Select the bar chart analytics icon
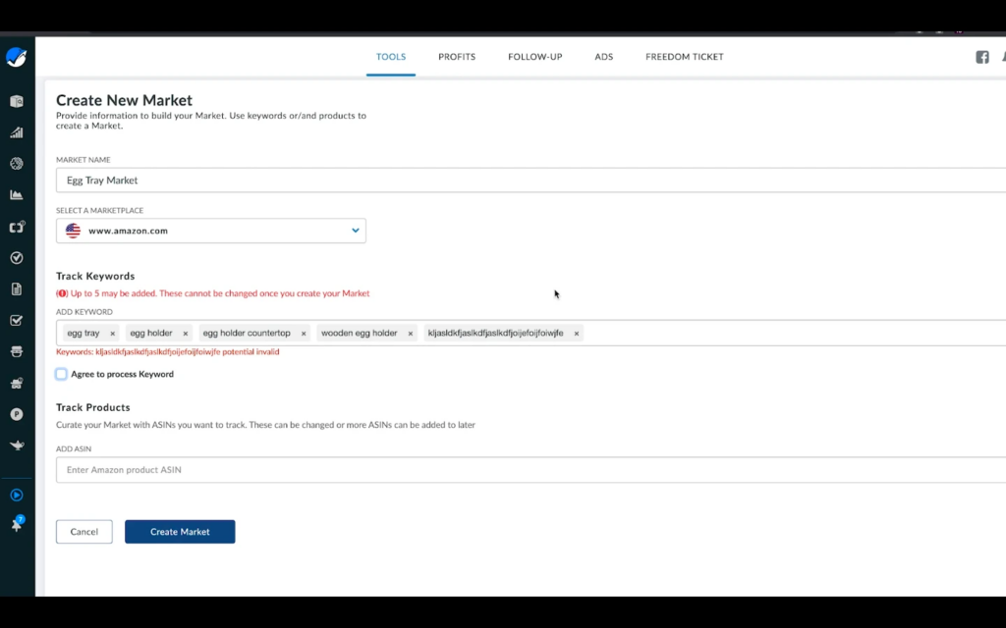 click(x=17, y=131)
